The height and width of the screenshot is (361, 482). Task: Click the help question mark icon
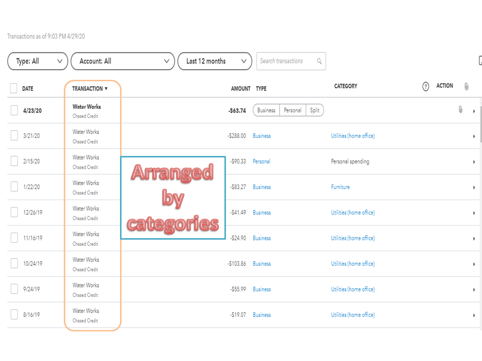tap(426, 87)
